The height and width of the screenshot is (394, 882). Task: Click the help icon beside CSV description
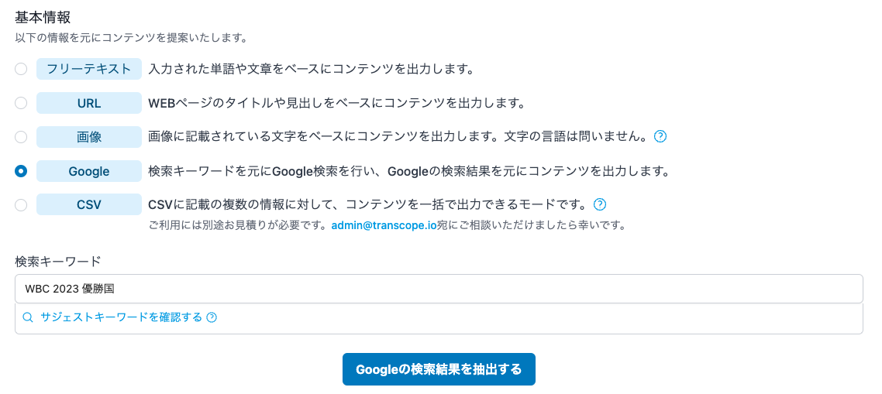[599, 205]
